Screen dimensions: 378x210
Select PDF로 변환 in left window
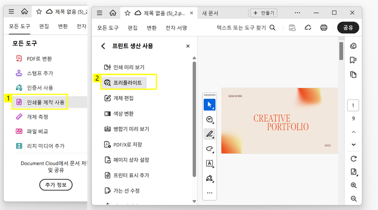(x=34, y=59)
